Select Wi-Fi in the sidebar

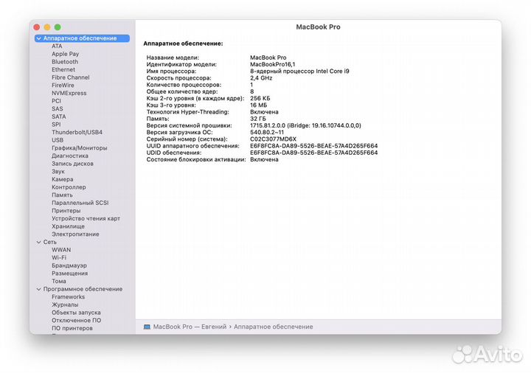[59, 257]
